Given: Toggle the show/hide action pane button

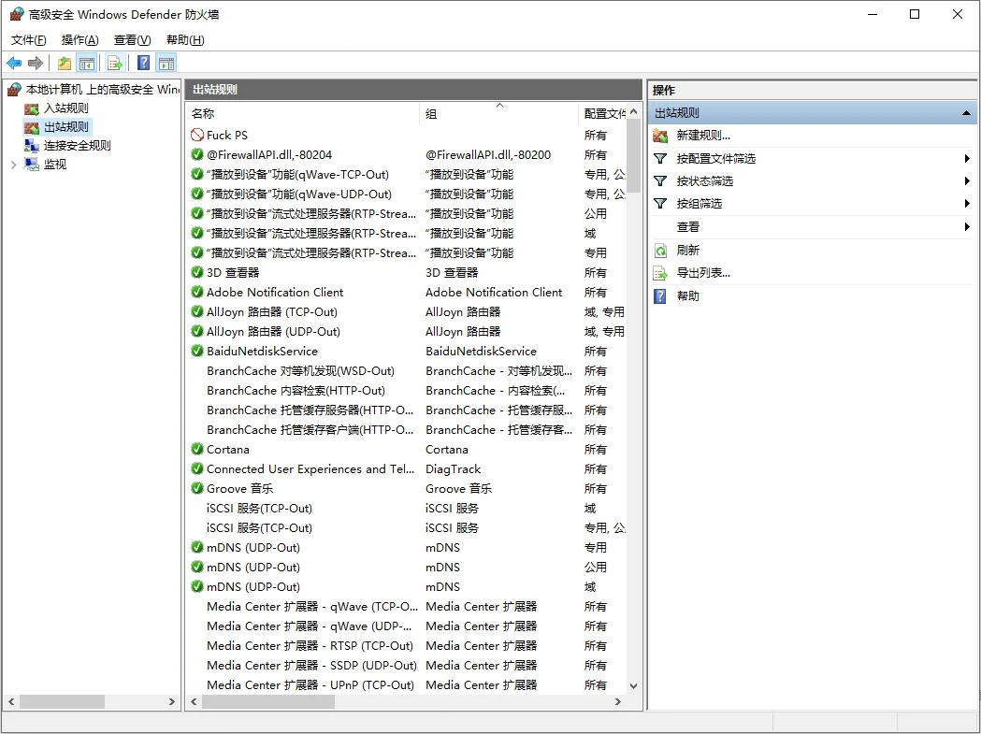Looking at the screenshot, I should point(166,64).
